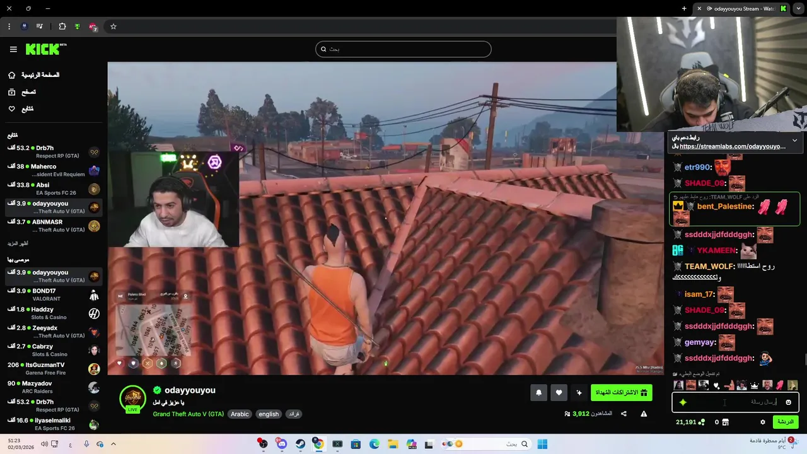Open the ABNMASR channel in the sidebar
This screenshot has height=454, width=807.
pyautogui.click(x=53, y=226)
